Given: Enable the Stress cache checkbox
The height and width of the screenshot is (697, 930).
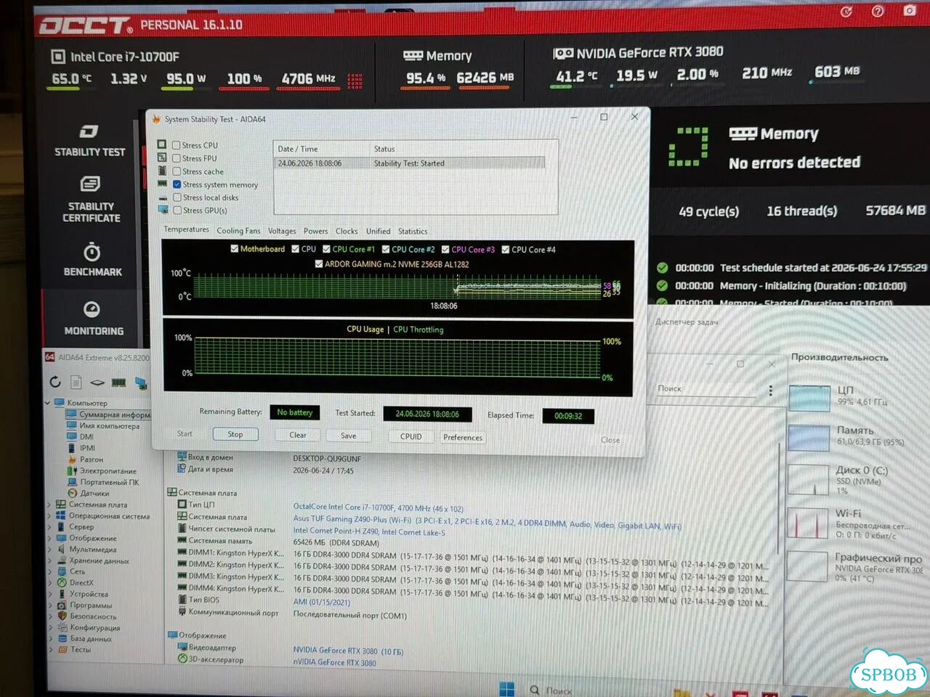Looking at the screenshot, I should pos(176,171).
